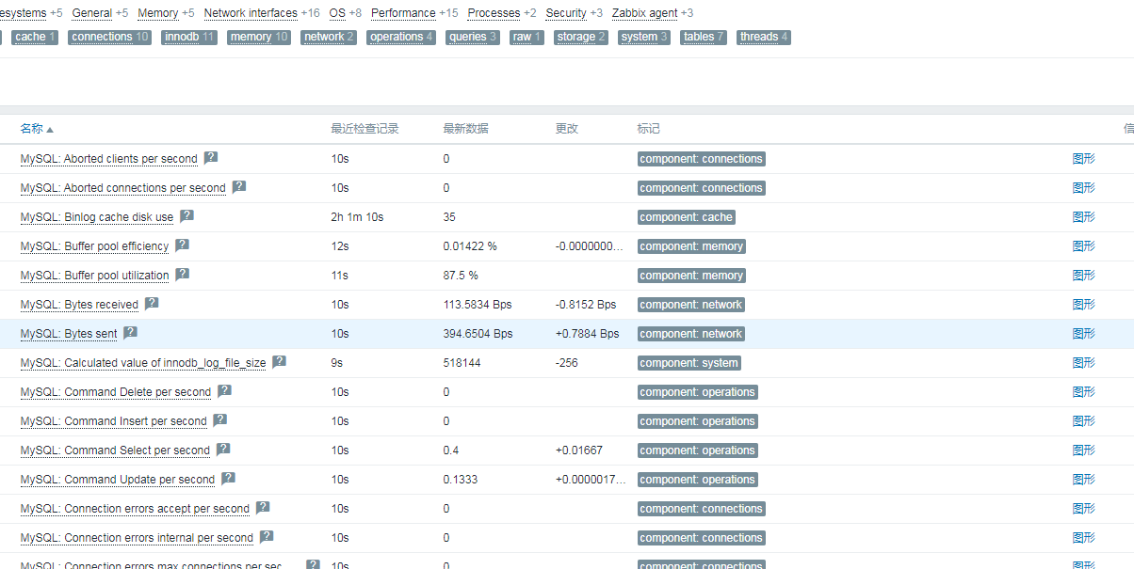Screen dimensions: 1134x569
Task: Select the connections 10 tag filter
Action: coord(109,37)
